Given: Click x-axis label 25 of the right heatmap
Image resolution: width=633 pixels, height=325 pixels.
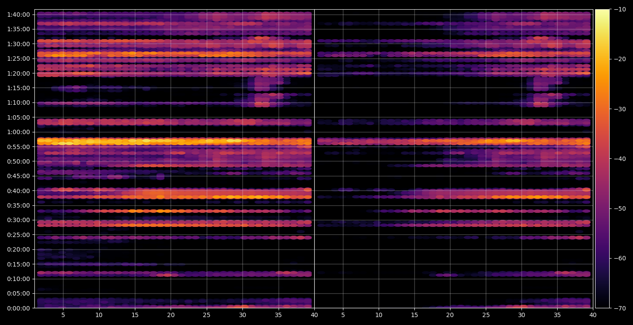Looking at the screenshot, I should point(486,315).
